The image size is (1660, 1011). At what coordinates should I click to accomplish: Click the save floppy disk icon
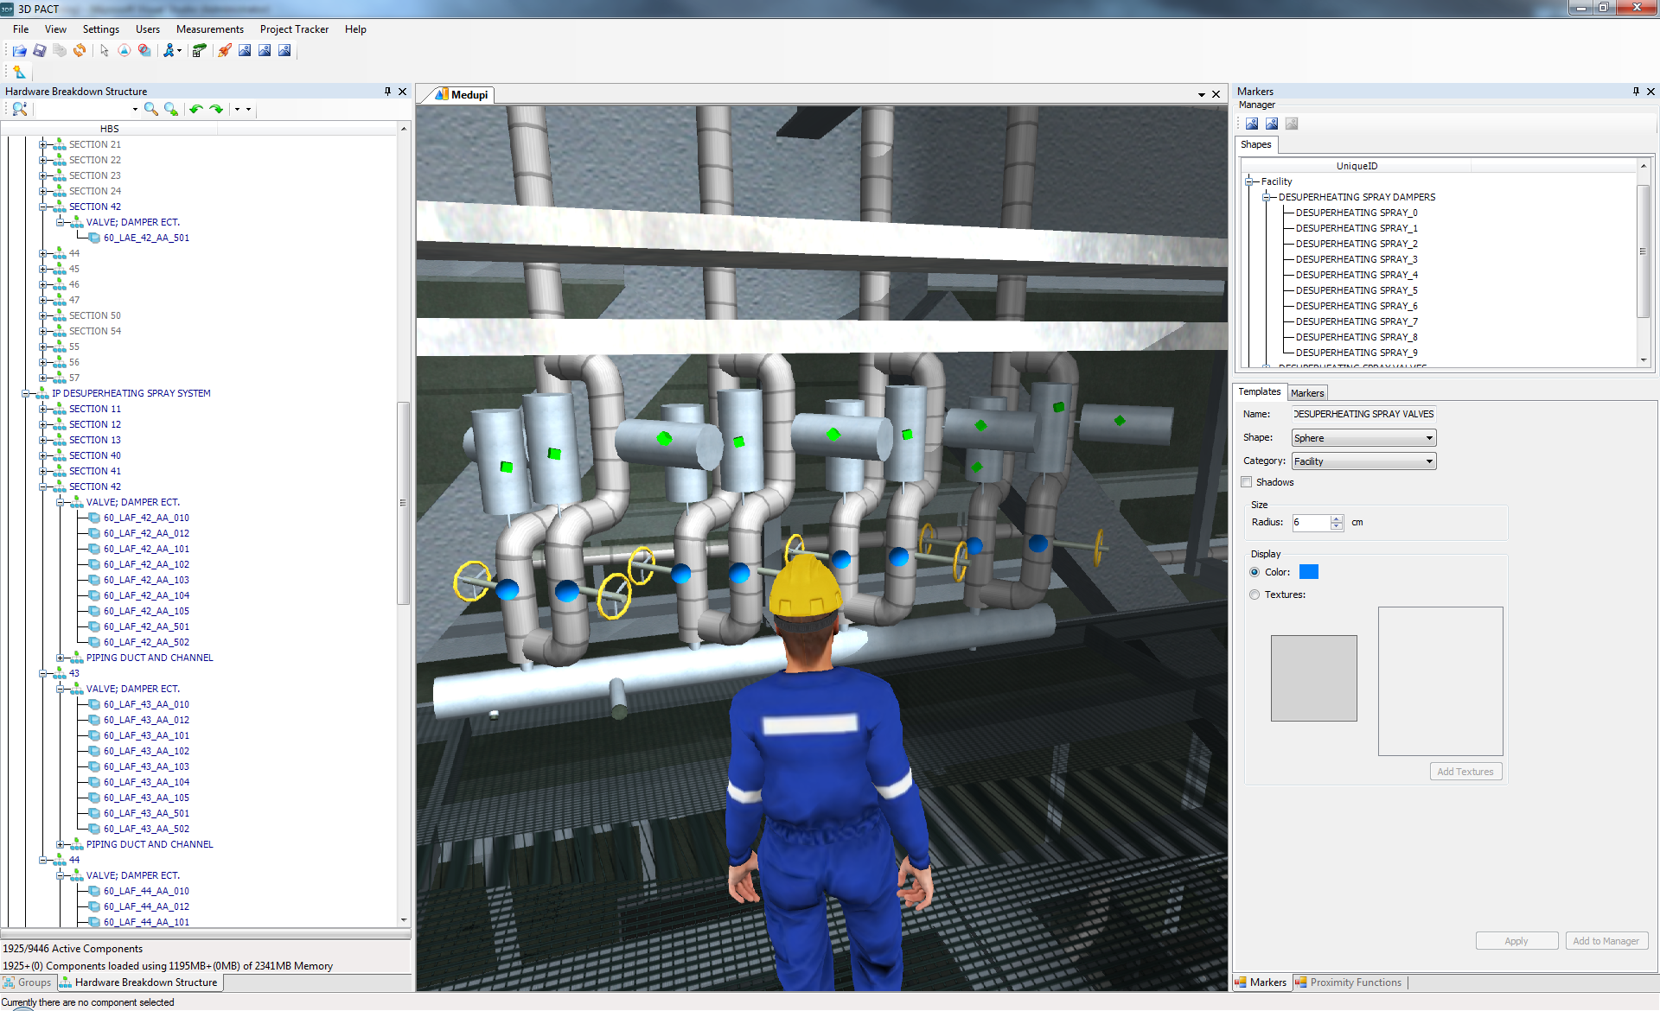(x=39, y=51)
